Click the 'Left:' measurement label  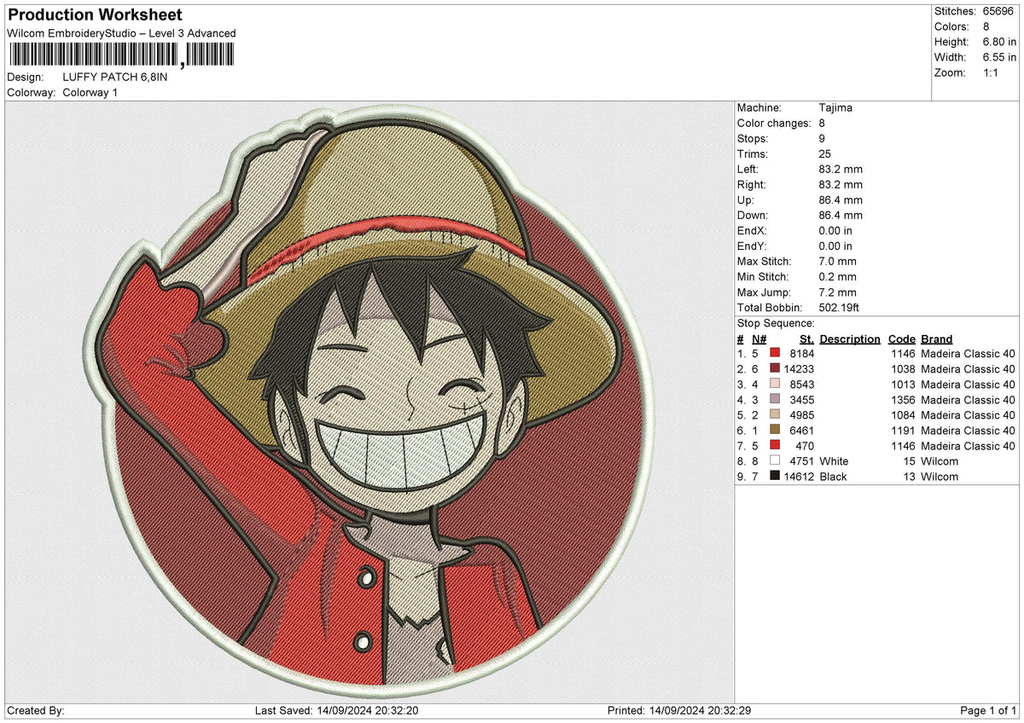click(748, 169)
